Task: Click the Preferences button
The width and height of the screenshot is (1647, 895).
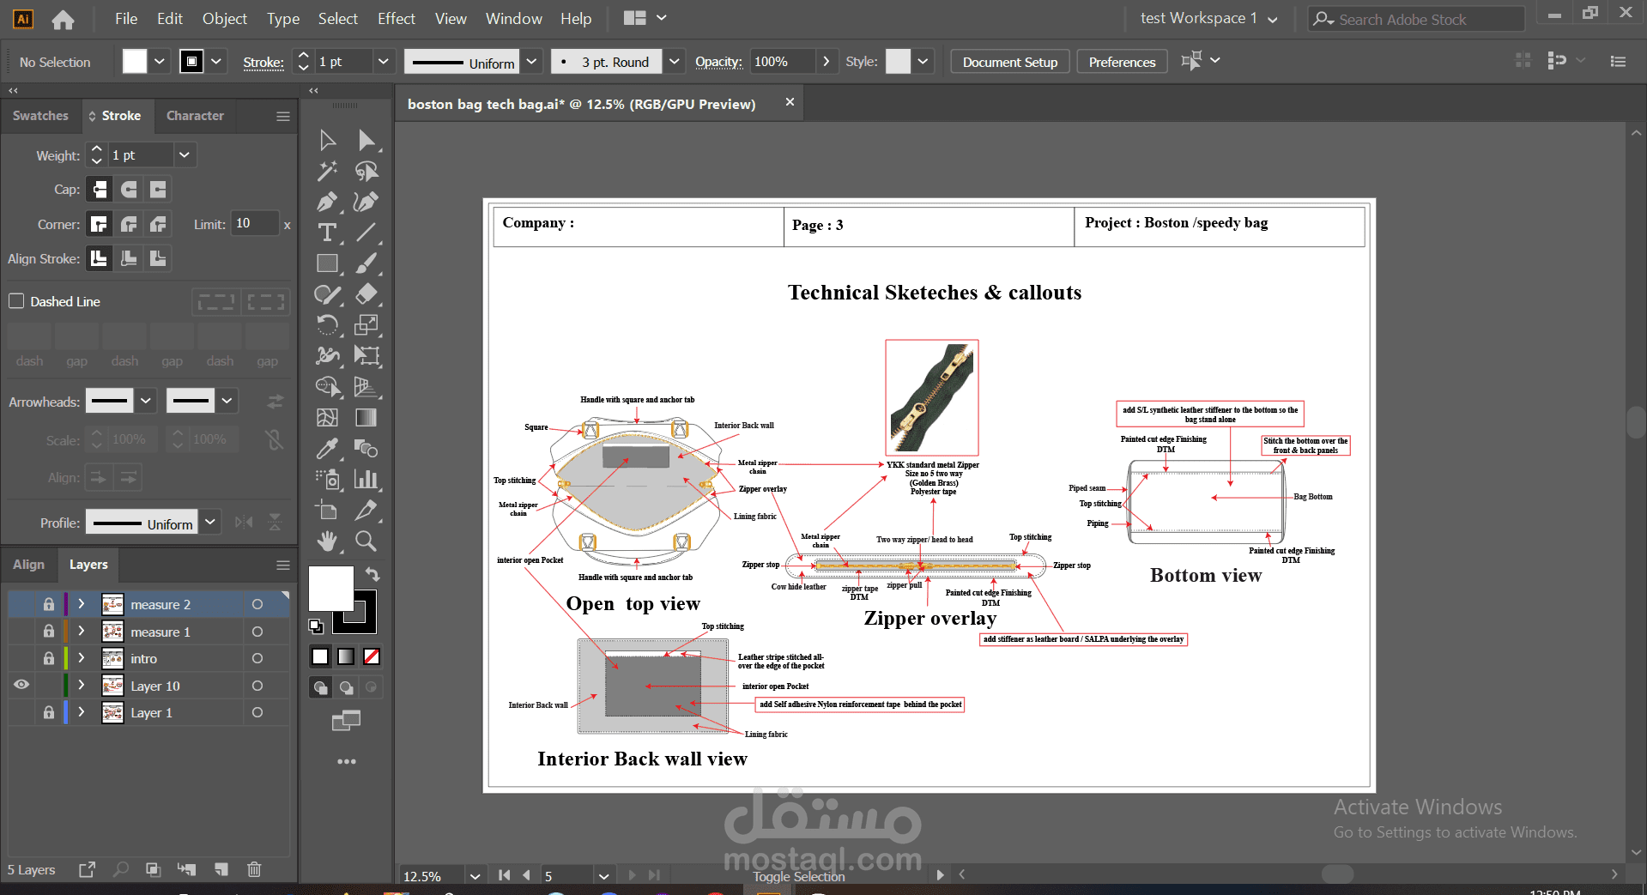Action: [1122, 62]
